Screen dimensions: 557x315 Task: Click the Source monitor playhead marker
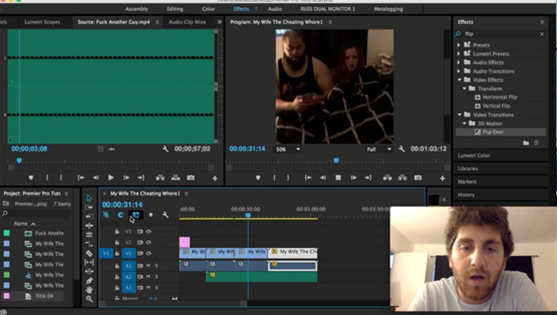click(x=19, y=161)
